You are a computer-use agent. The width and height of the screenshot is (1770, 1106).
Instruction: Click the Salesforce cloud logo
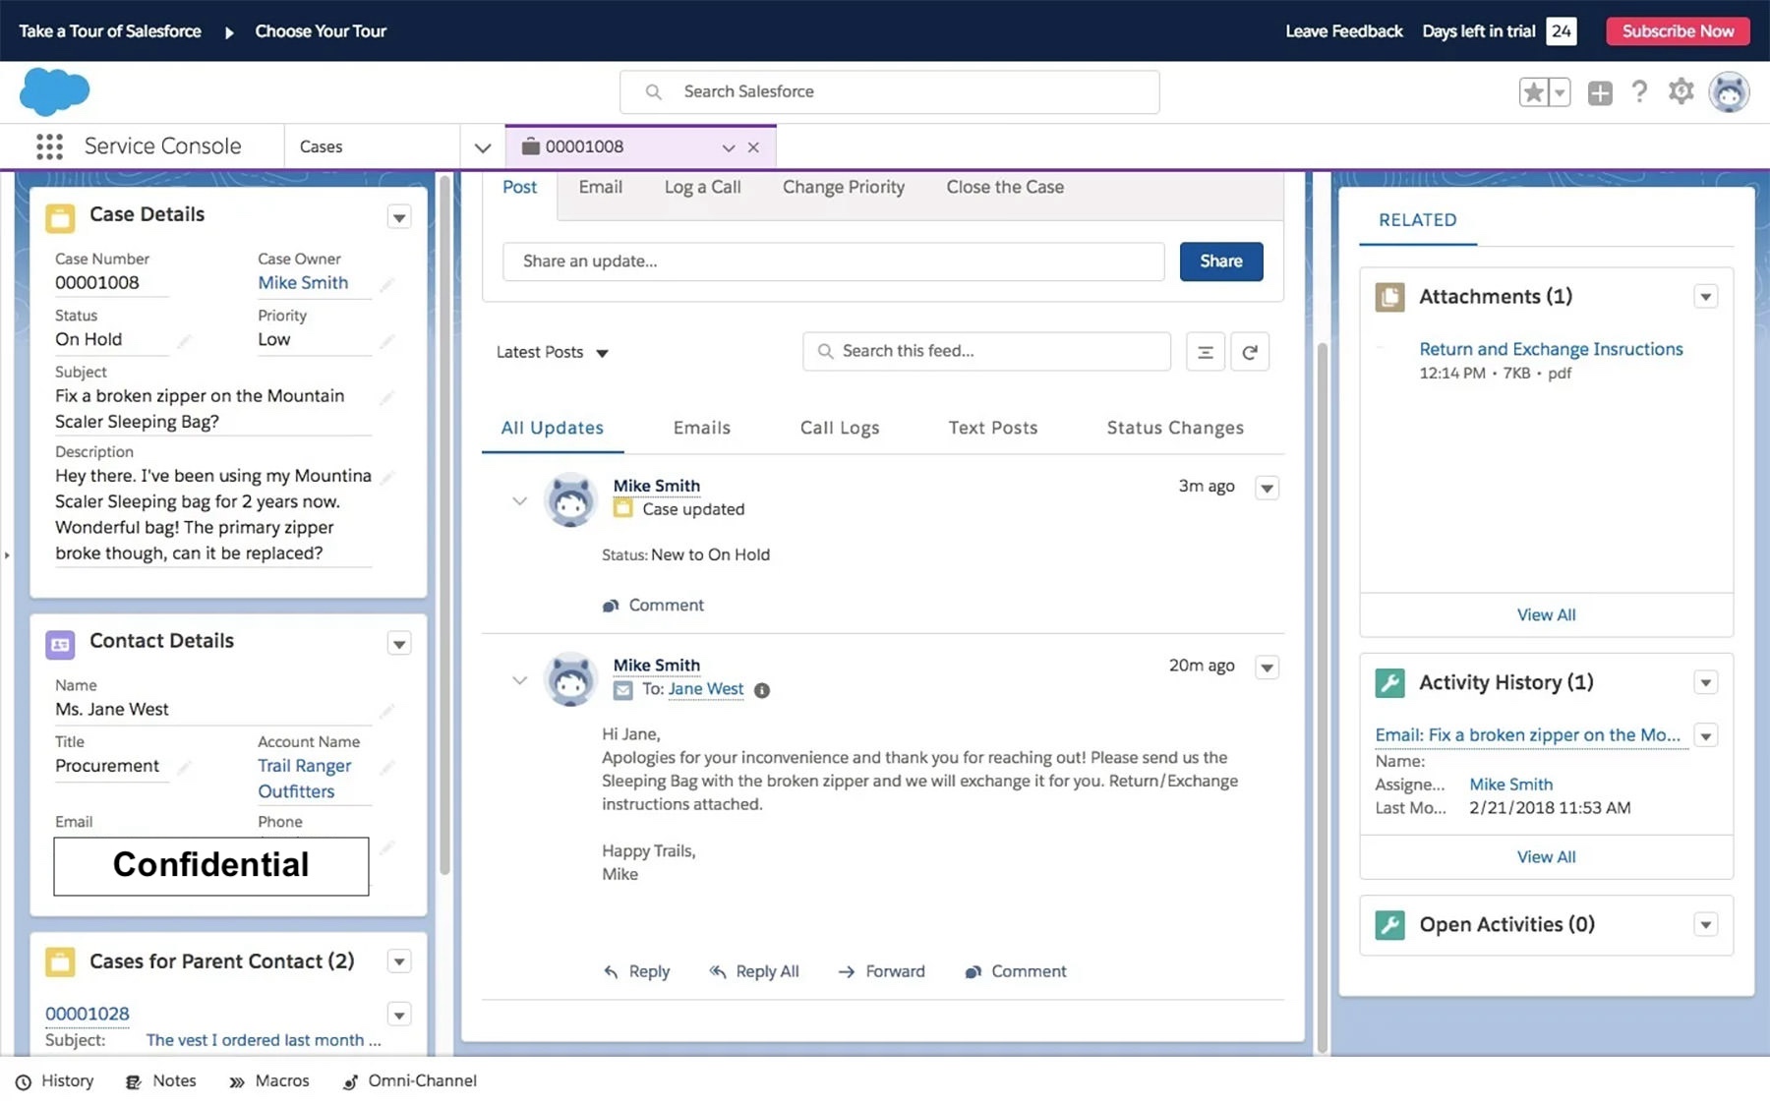coord(54,92)
